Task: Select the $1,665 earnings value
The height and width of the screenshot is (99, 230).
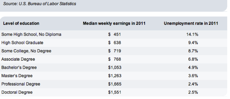Action: tap(115, 84)
